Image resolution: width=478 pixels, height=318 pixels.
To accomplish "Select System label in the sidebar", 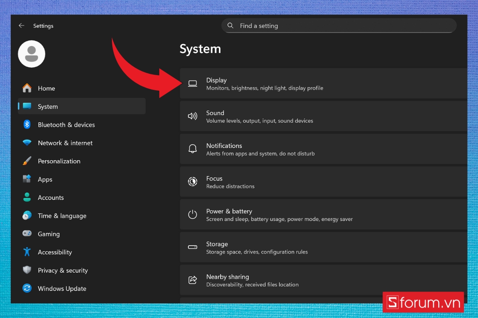I will [48, 107].
